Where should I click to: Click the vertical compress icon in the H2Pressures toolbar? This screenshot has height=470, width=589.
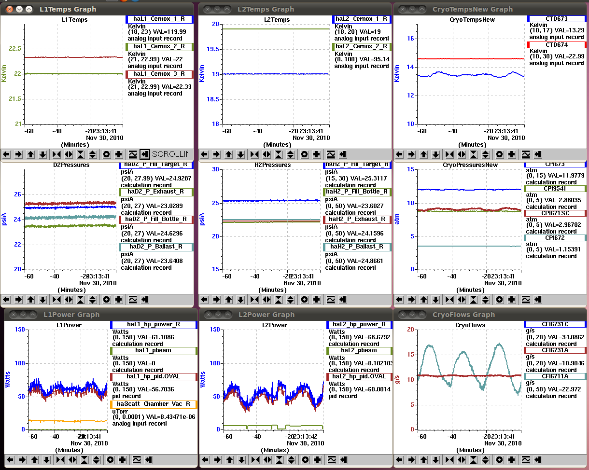[x=279, y=300]
